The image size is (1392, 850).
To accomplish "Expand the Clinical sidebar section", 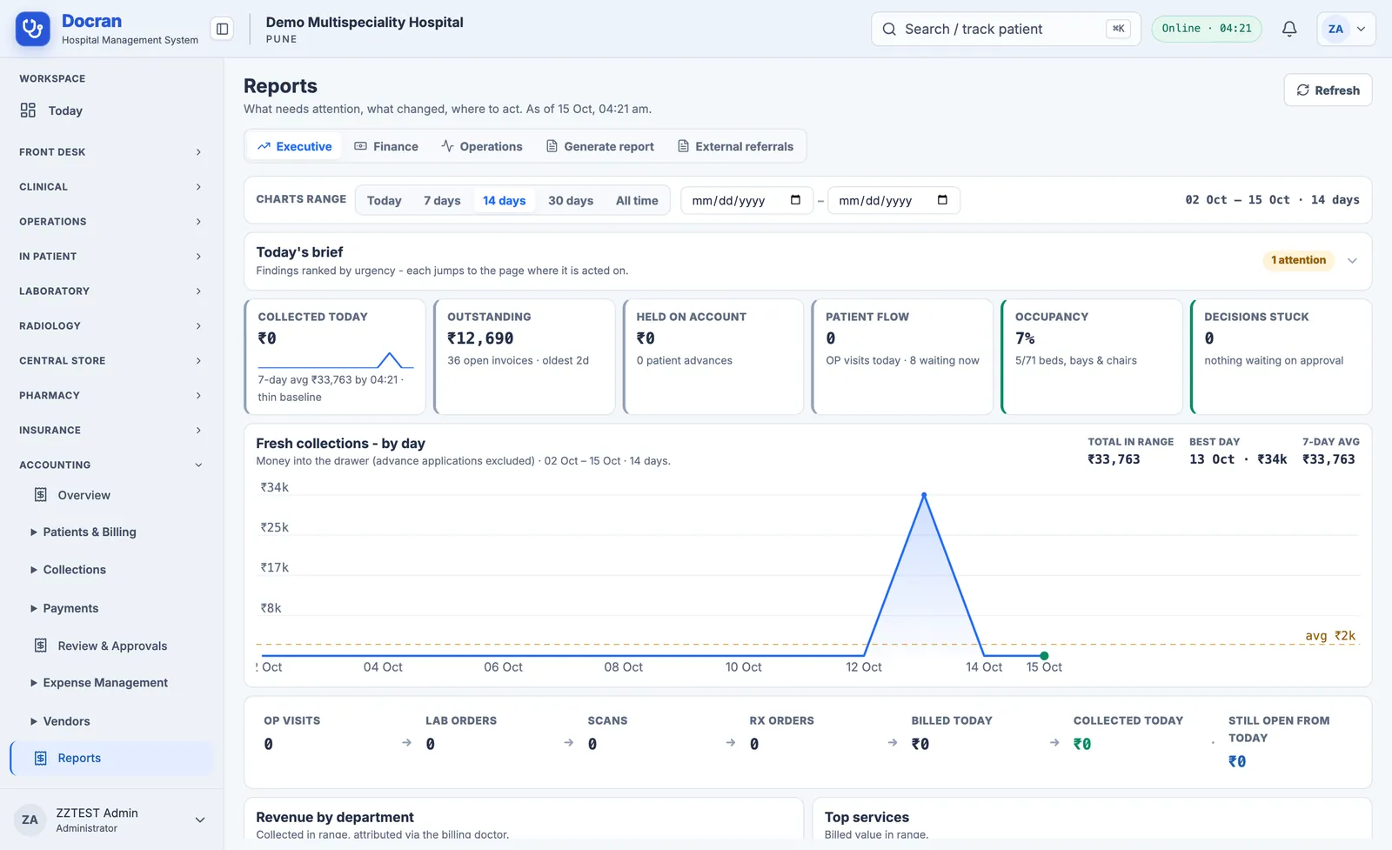I will (110, 187).
